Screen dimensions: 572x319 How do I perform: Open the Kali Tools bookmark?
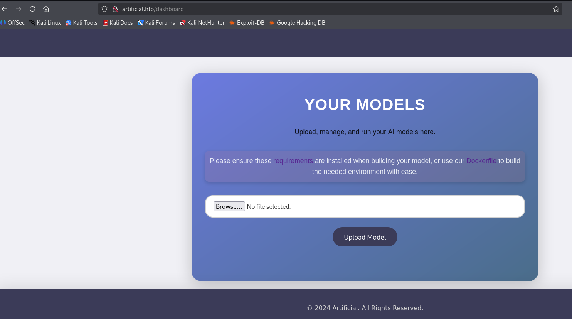click(x=81, y=23)
